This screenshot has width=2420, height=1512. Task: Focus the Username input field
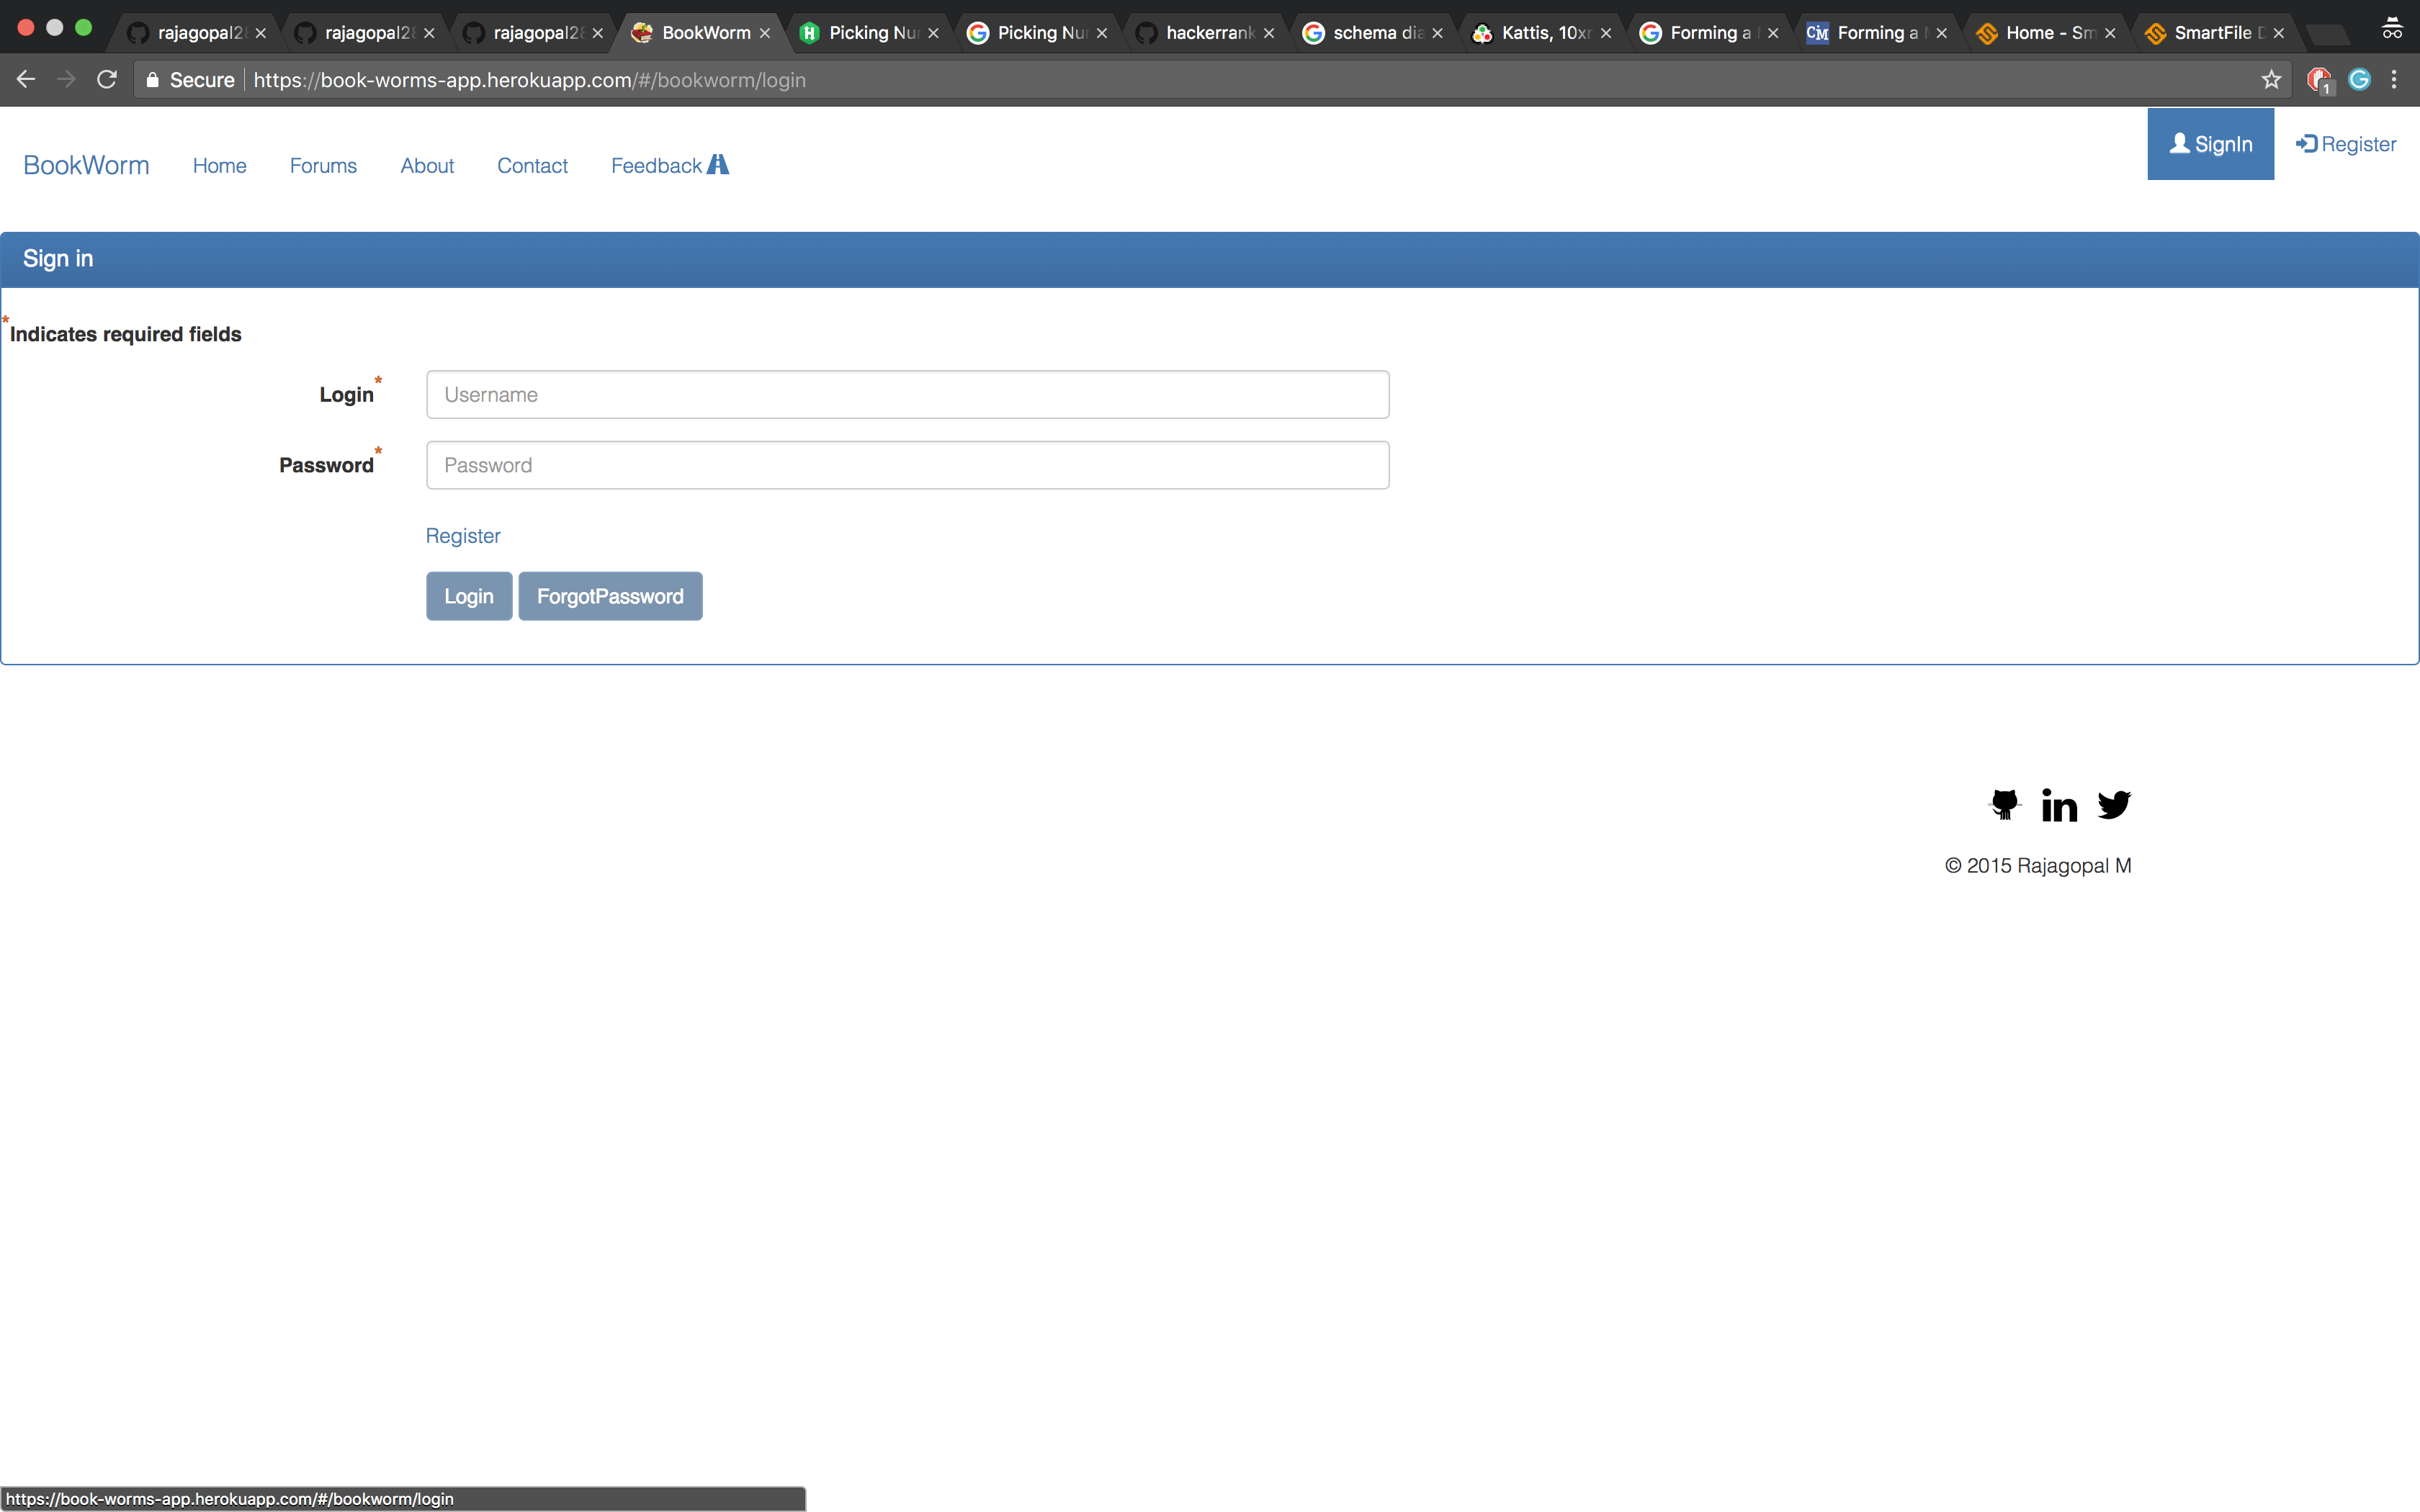point(907,395)
